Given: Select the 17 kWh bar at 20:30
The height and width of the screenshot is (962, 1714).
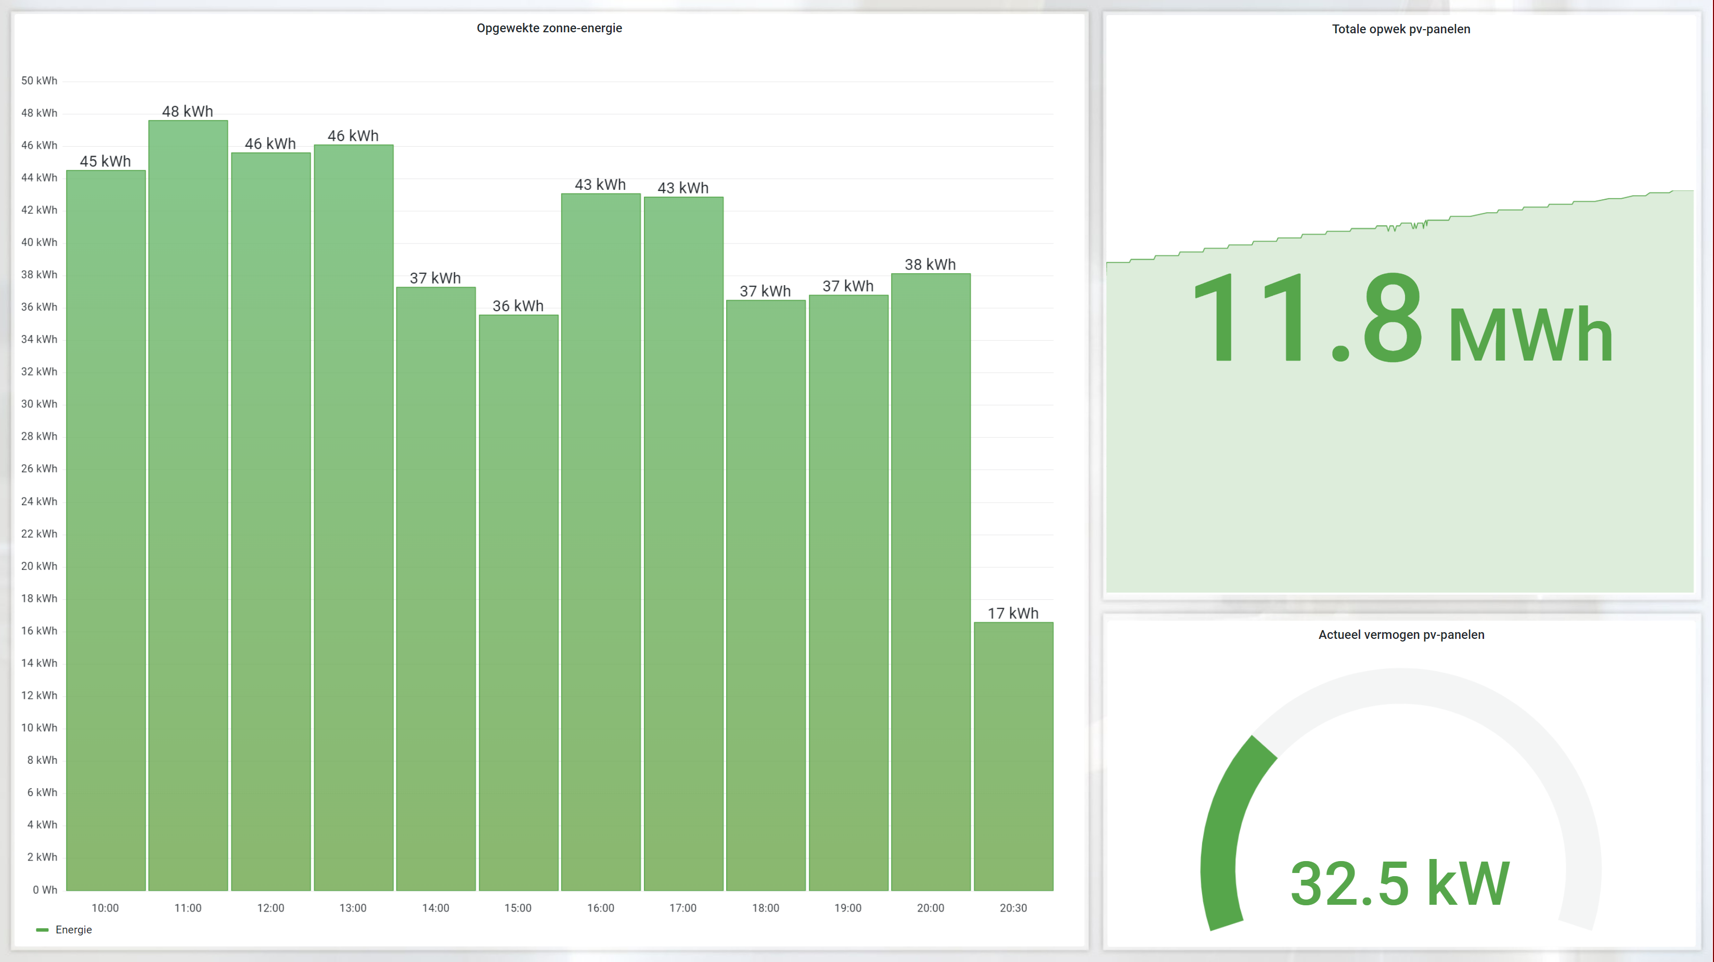Looking at the screenshot, I should pyautogui.click(x=1013, y=756).
